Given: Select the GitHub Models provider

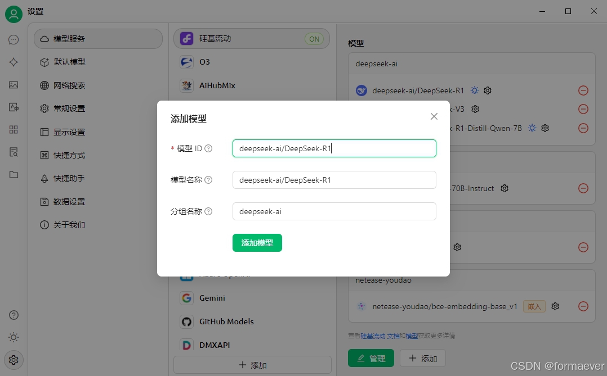Looking at the screenshot, I should (252, 321).
